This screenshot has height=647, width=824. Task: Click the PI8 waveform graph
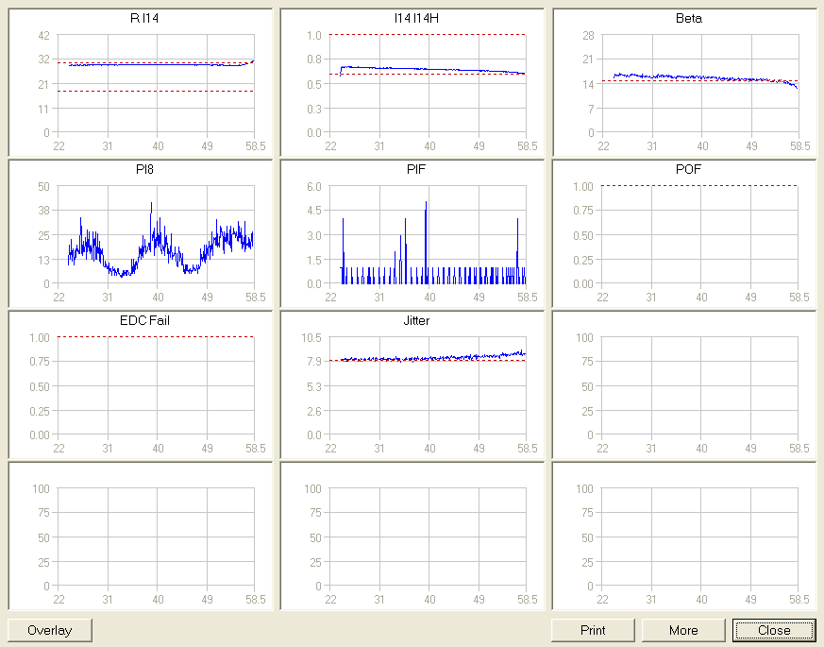click(x=156, y=234)
